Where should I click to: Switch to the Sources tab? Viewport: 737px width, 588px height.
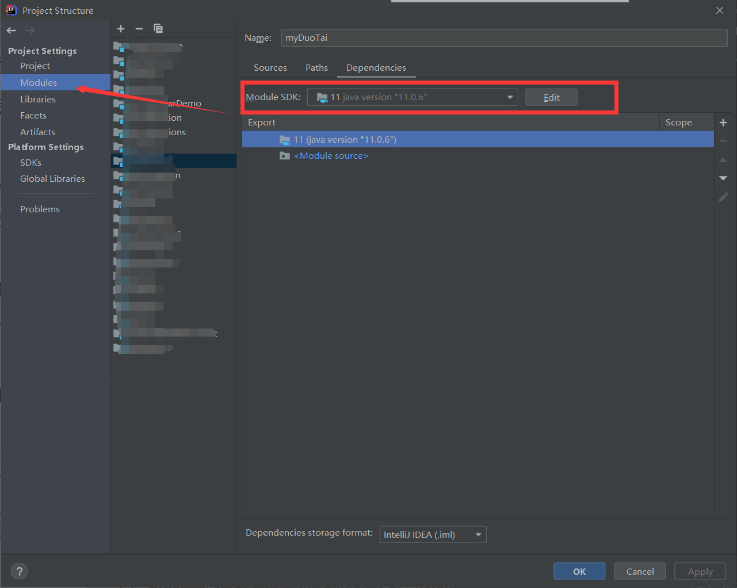point(270,68)
